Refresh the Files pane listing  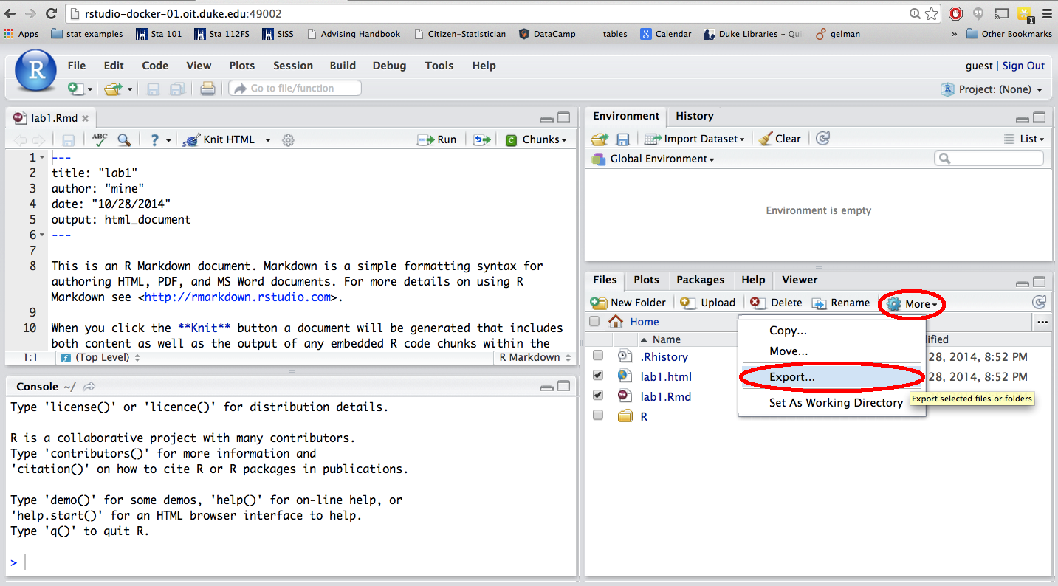[1039, 303]
